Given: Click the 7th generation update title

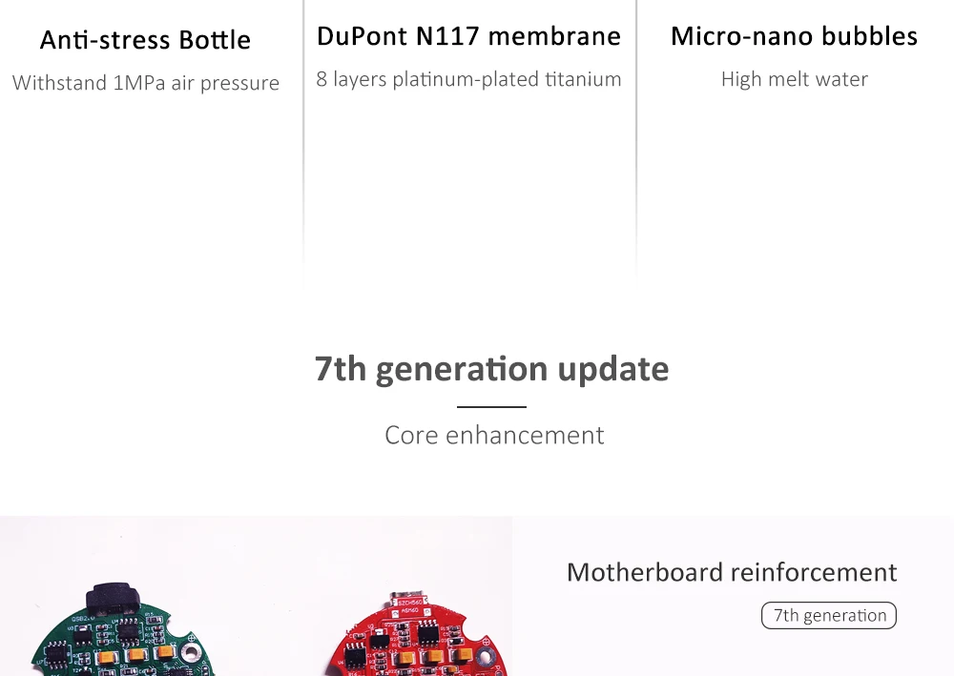Looking at the screenshot, I should pos(491,368).
